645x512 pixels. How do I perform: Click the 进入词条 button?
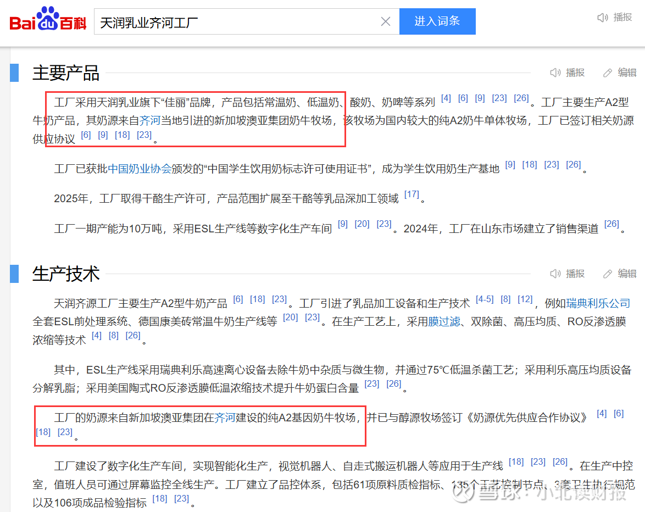pyautogui.click(x=437, y=21)
